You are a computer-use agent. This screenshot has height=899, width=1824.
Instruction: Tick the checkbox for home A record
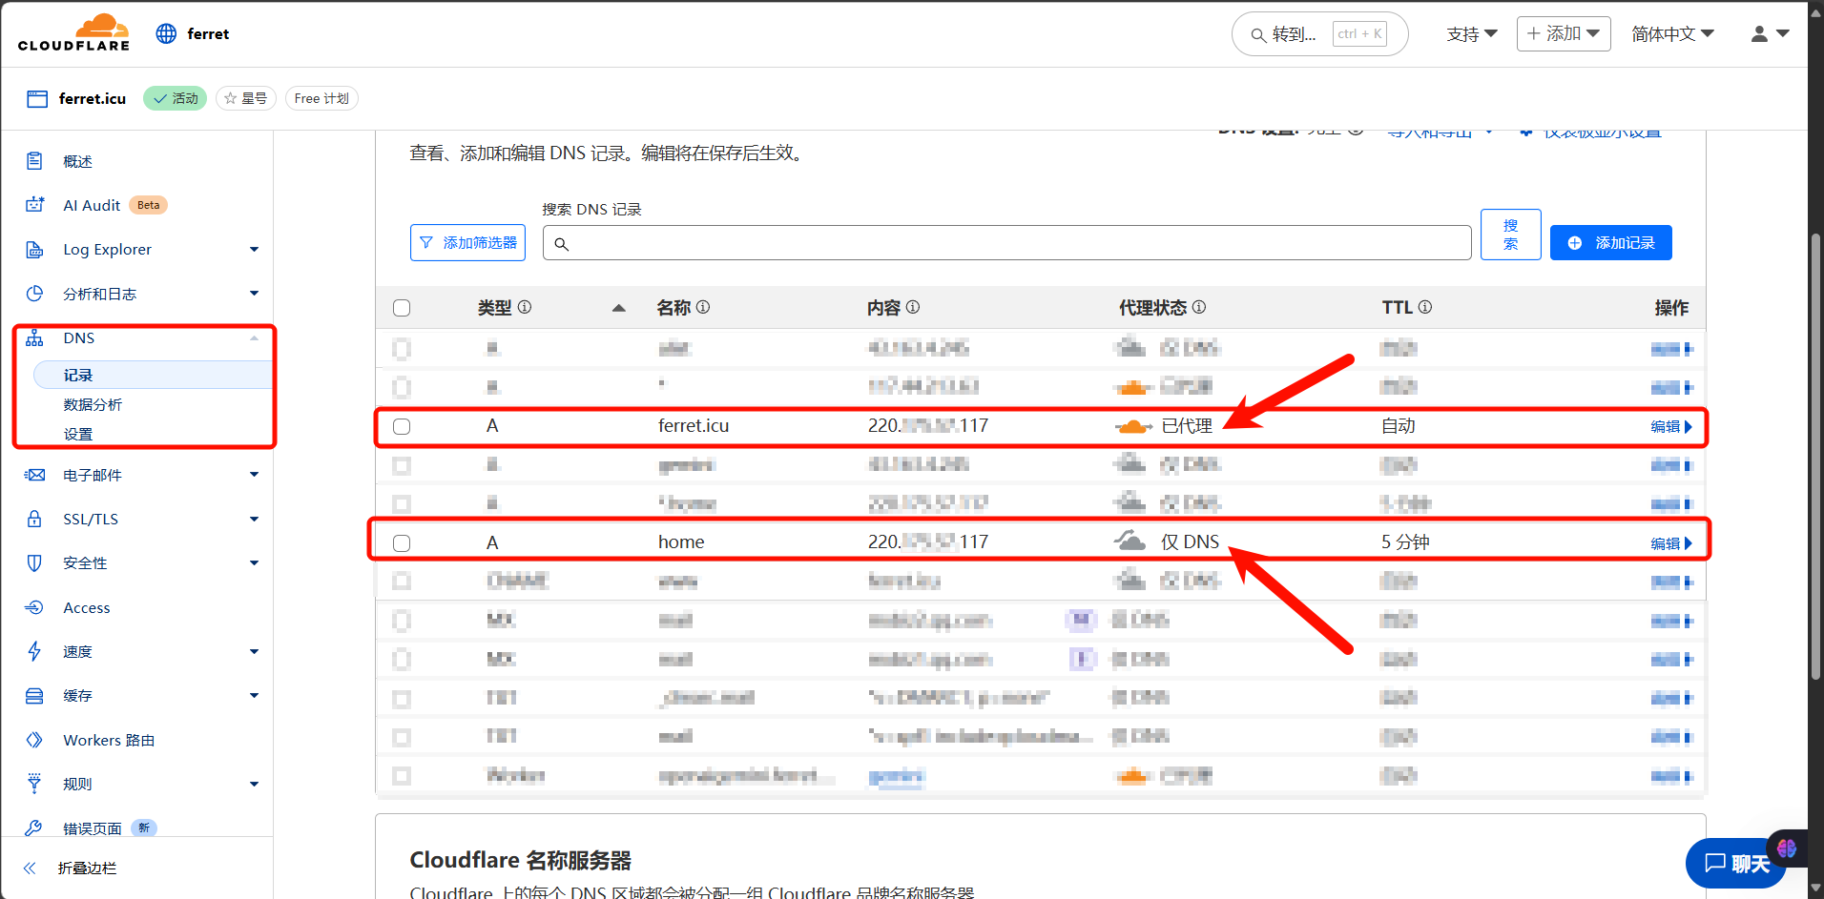pyautogui.click(x=402, y=542)
